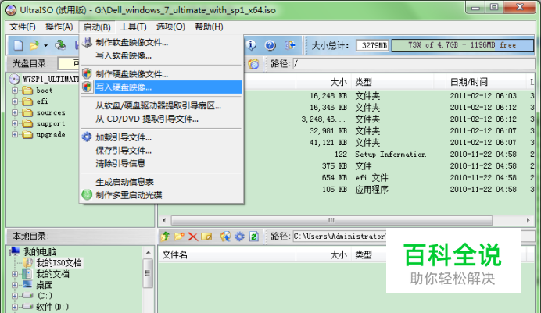Click the local tree scrollbar up arrow
Viewport: 541px width, 313px height.
point(148,253)
